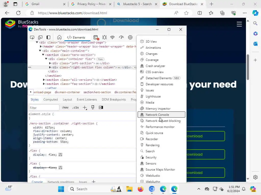The height and width of the screenshot is (195, 261).
Task: Toggle rendering emulations paintbrush icon
Action: click(x=93, y=107)
